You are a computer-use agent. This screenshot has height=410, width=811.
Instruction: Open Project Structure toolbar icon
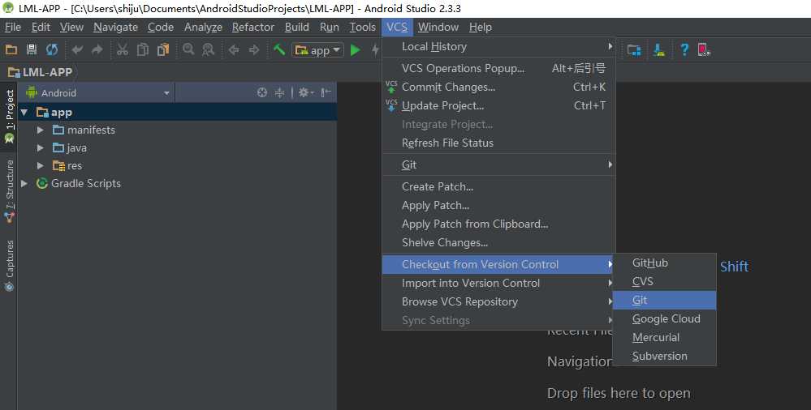634,49
